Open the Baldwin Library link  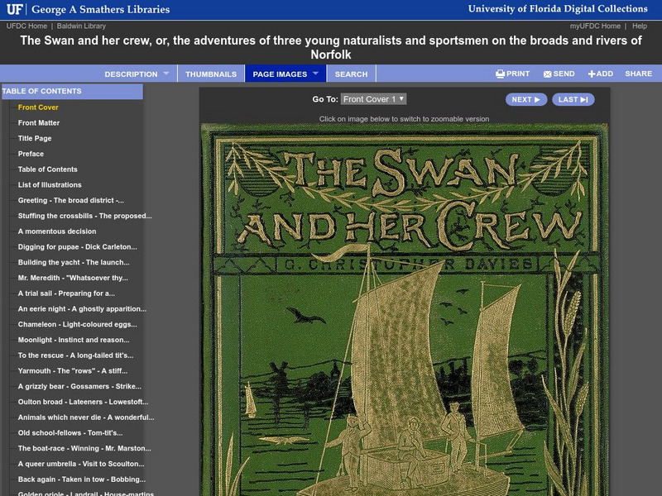81,26
